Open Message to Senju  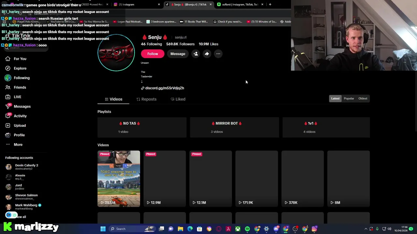(x=178, y=54)
